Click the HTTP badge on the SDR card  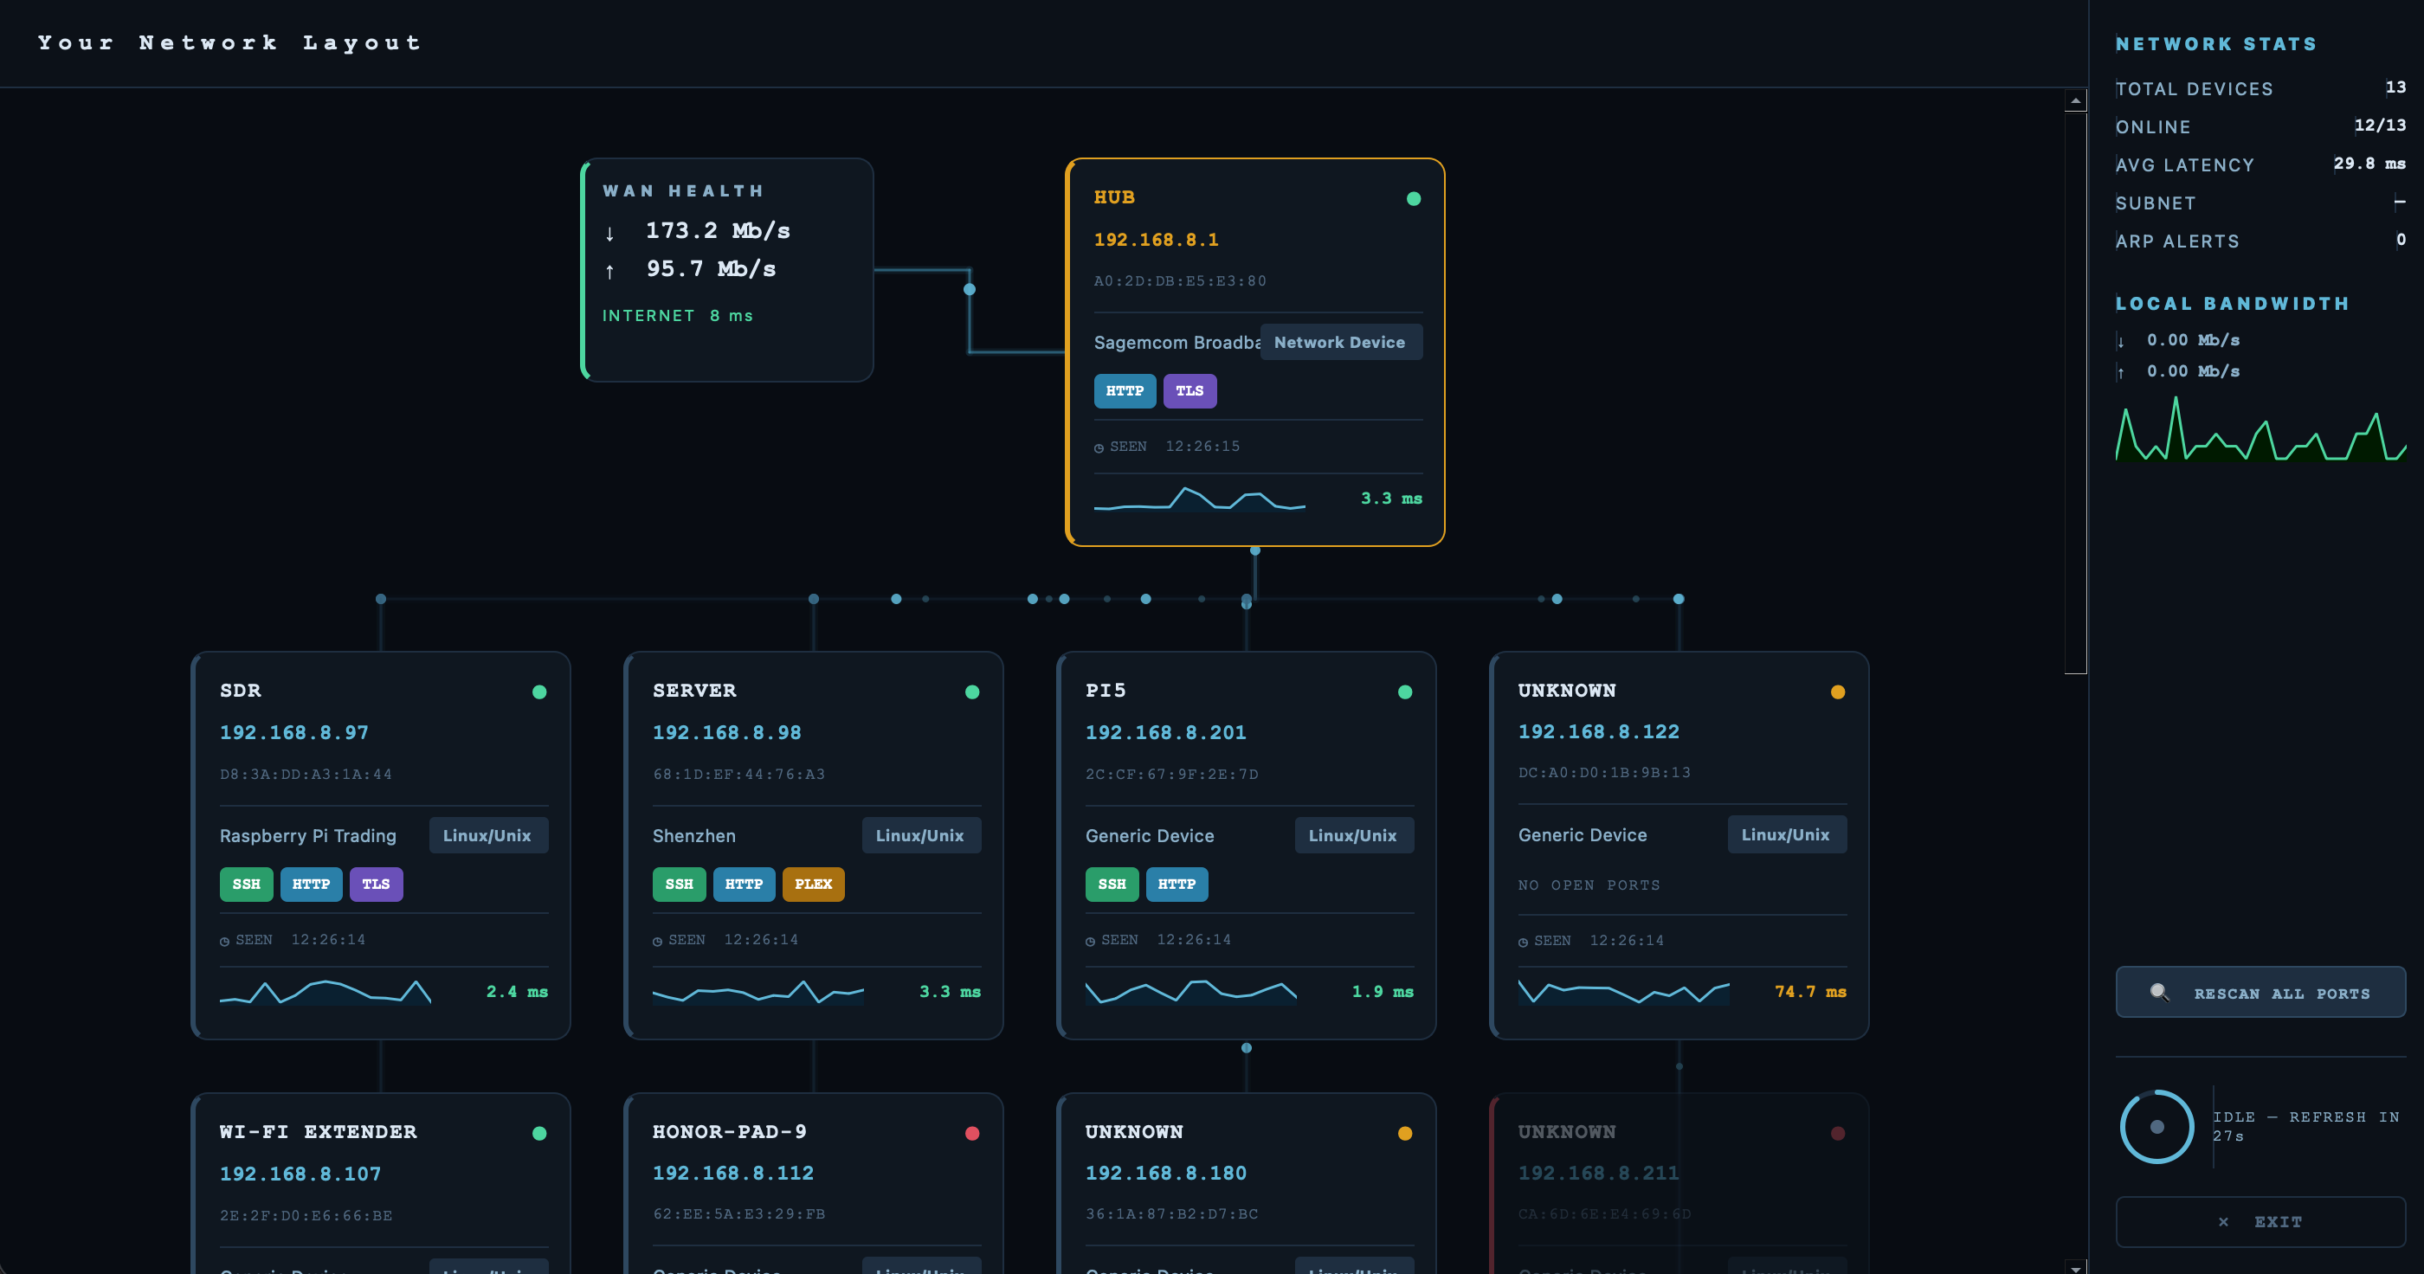[x=311, y=884]
